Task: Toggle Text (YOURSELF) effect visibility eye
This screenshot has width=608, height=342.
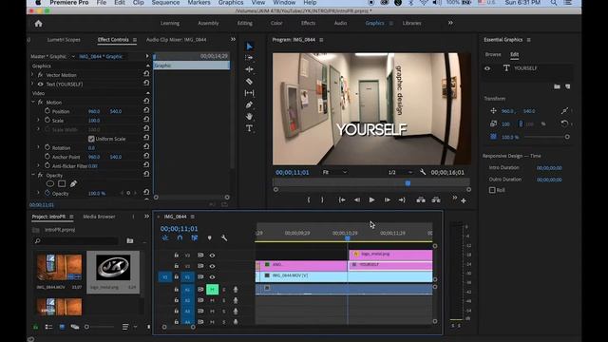Action: [40, 85]
